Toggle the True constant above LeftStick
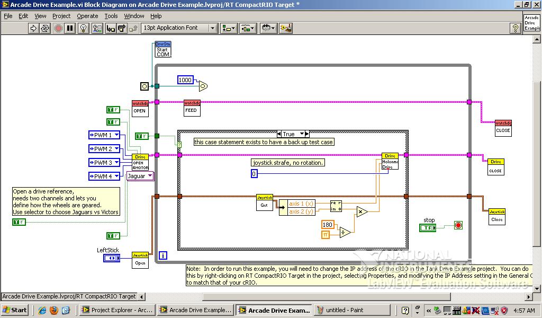The image size is (542, 318). [113, 236]
